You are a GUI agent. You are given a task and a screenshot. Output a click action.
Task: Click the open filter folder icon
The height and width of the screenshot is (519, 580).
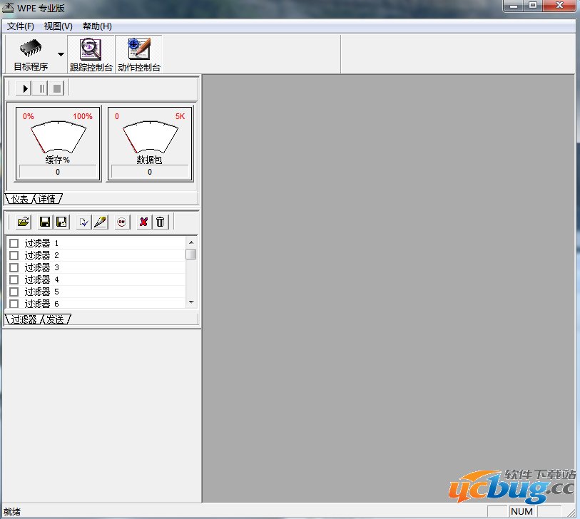click(24, 222)
